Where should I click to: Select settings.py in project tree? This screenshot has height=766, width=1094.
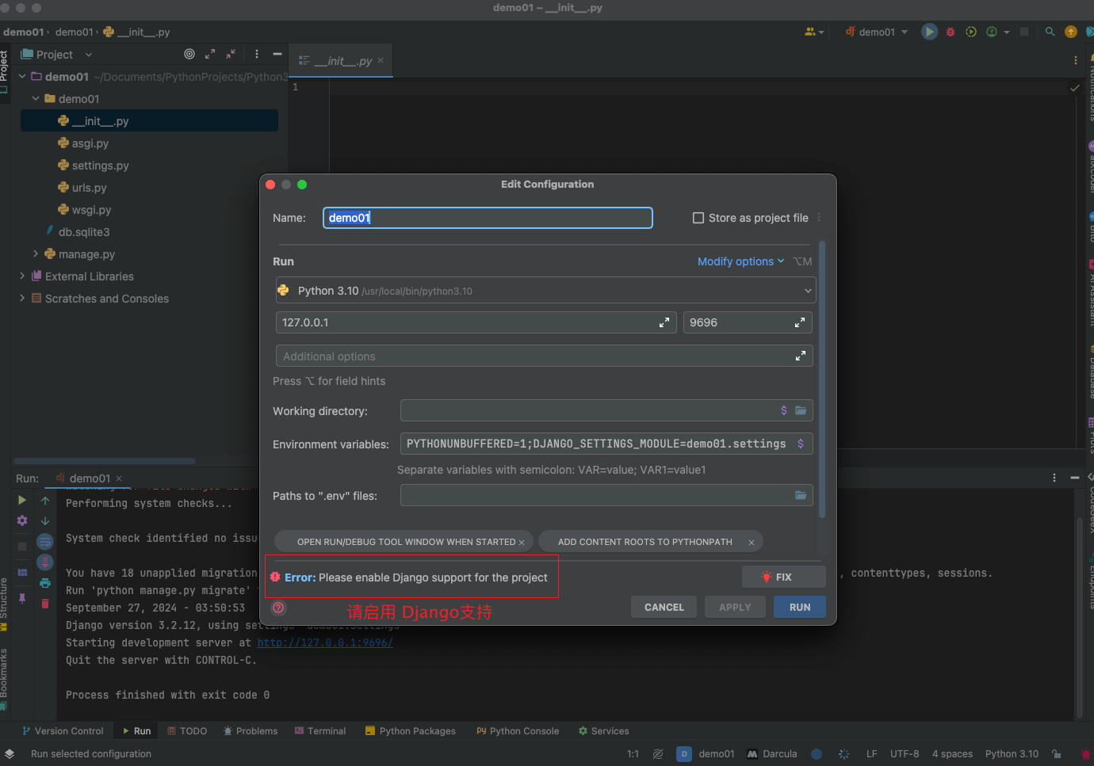click(x=100, y=166)
